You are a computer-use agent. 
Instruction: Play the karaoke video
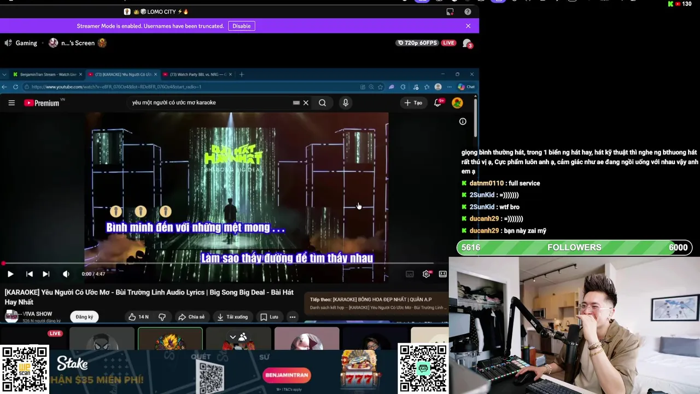[x=10, y=274]
